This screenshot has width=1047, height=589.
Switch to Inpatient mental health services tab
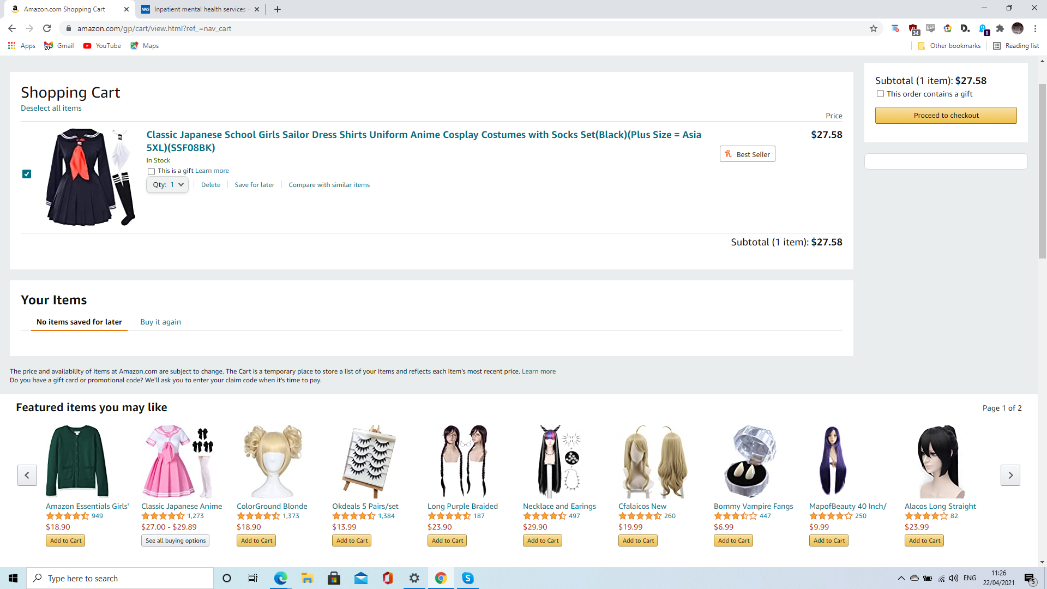coord(200,9)
